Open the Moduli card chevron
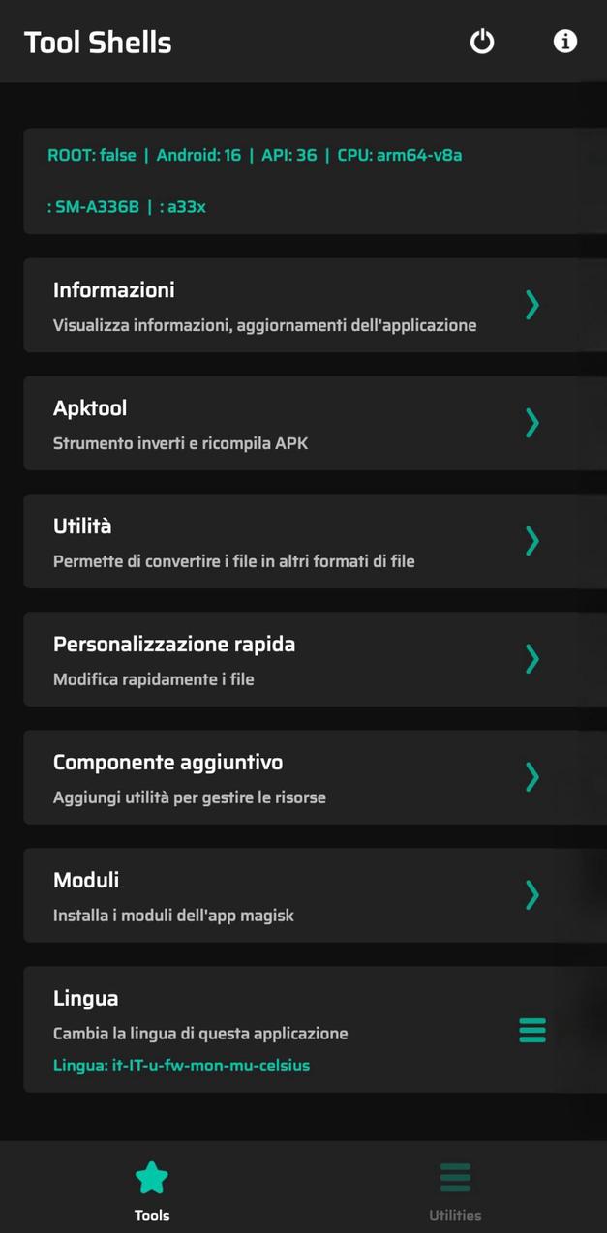This screenshot has height=1233, width=607. (531, 895)
